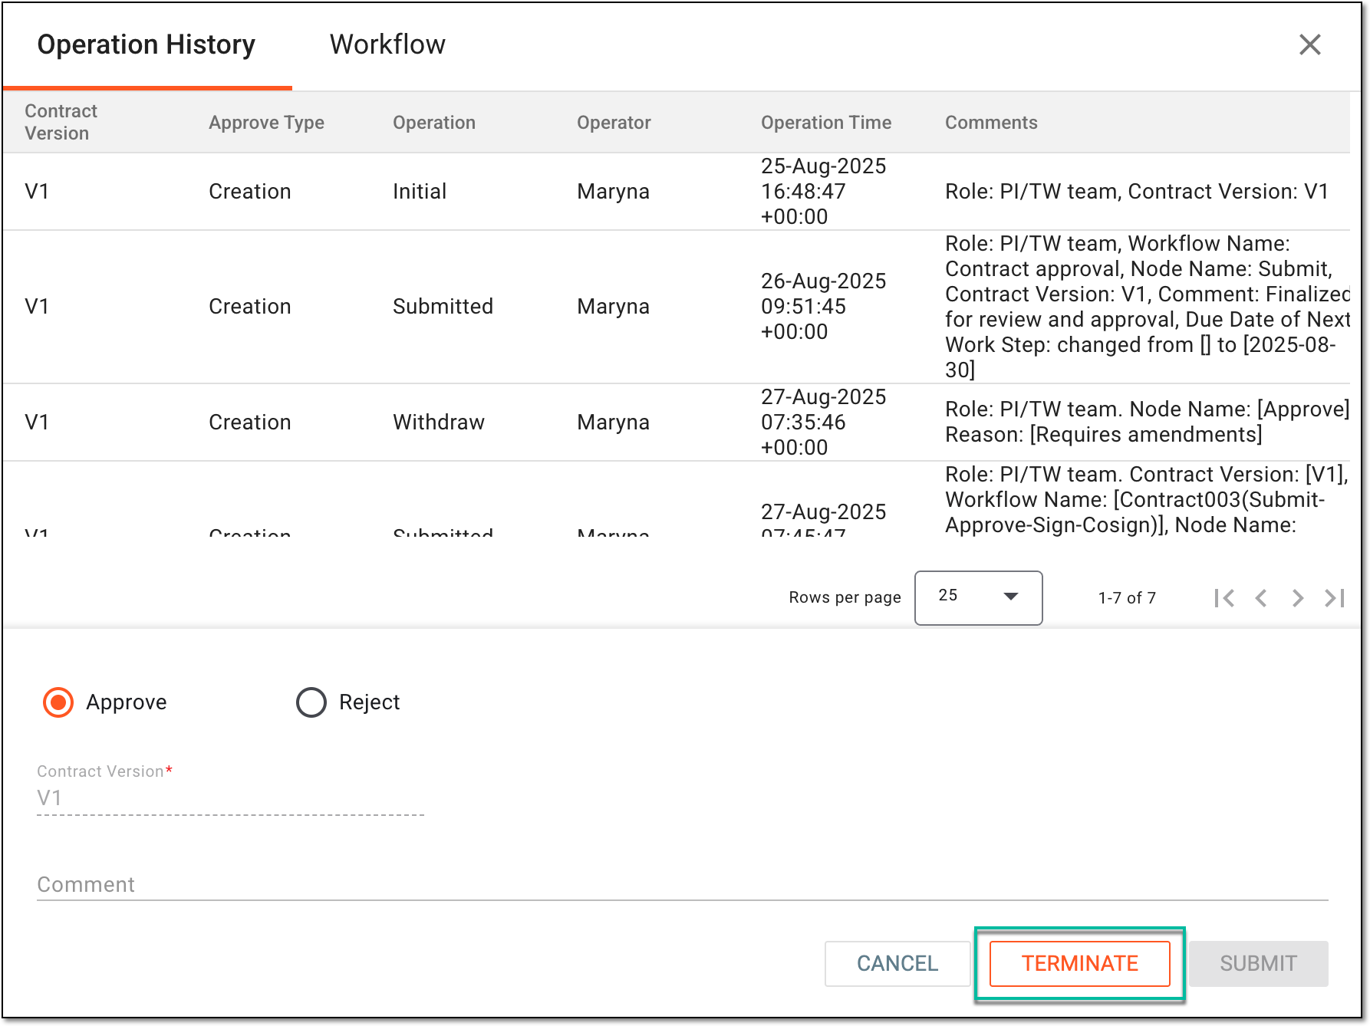Click Maryna in the Initial row
The image size is (1370, 1026).
point(613,191)
